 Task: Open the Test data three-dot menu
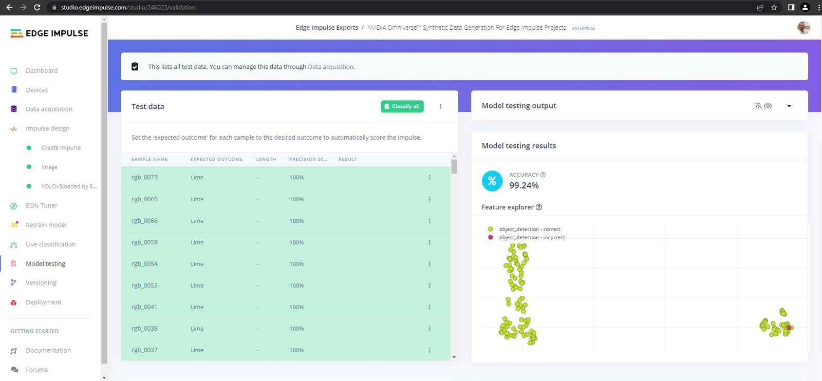(x=440, y=106)
